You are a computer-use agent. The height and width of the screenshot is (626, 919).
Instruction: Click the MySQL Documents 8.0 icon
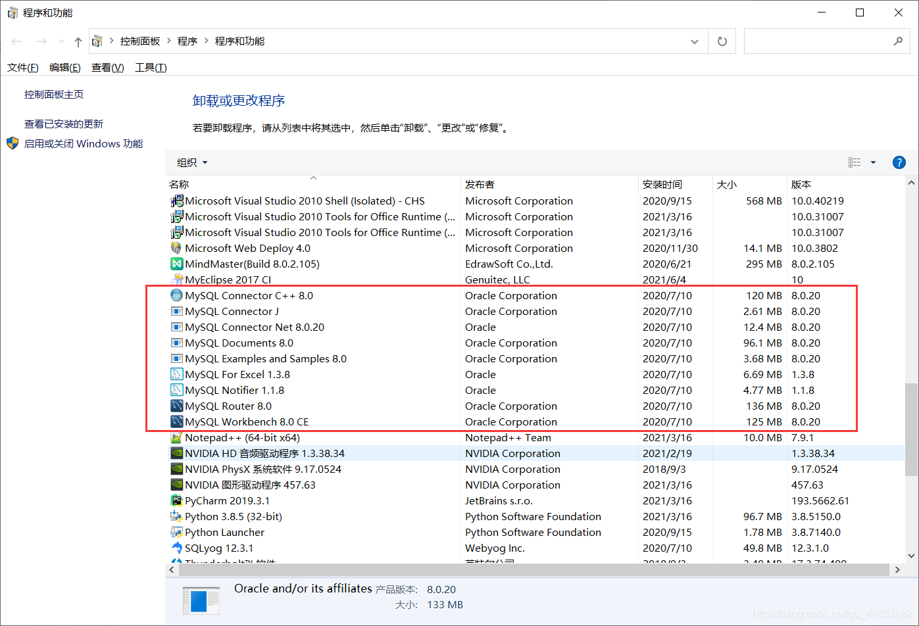point(176,343)
